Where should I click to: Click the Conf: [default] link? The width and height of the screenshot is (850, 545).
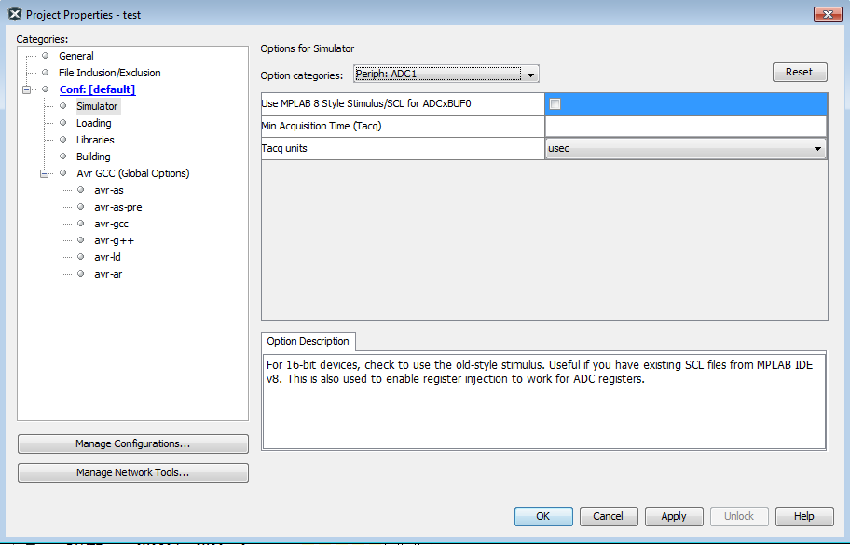click(x=98, y=89)
